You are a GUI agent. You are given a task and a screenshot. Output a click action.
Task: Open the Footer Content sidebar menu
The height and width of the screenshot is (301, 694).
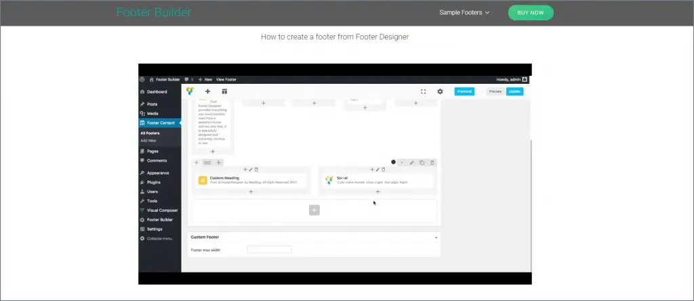(x=160, y=123)
